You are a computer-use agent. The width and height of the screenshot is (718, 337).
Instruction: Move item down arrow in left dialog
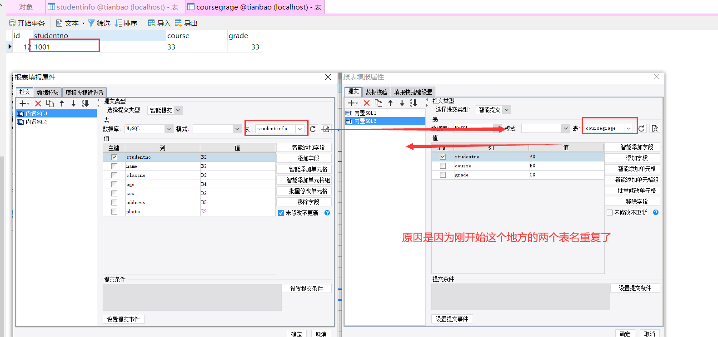point(73,103)
